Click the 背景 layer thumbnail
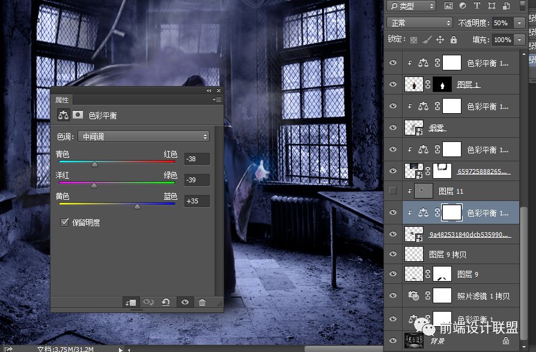 413,341
